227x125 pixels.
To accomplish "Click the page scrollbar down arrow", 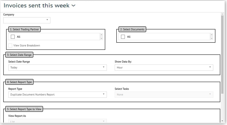I will coord(222,121).
